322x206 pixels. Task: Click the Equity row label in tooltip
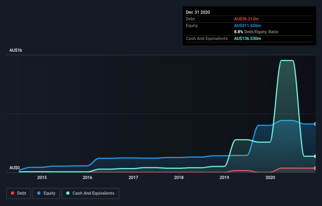(x=192, y=25)
